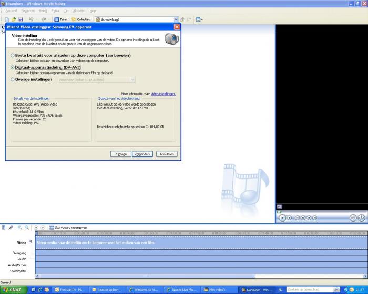The image size is (368, 294).
Task: Switch to the 'Sporza Live' taskbar window
Action: [182, 290]
